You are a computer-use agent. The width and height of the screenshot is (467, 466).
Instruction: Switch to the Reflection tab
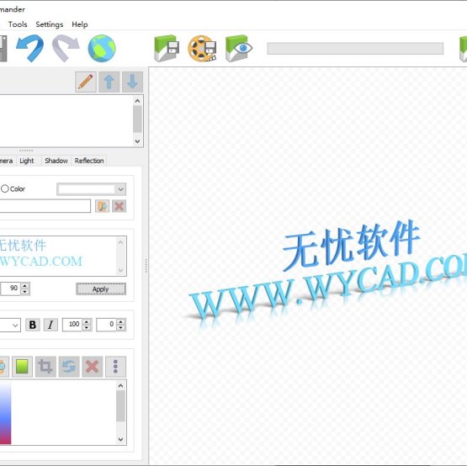(89, 161)
